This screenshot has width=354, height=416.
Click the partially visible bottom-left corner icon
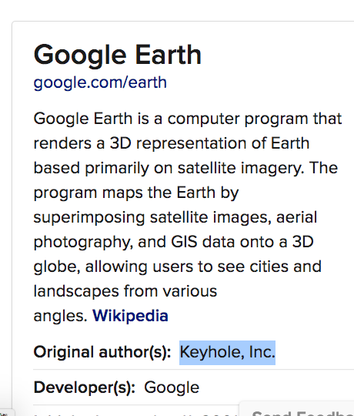tap(4, 413)
